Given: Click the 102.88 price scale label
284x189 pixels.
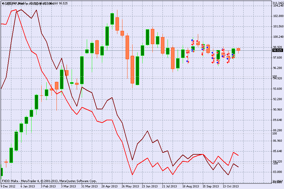Looking at the screenshot, I should point(277,16).
